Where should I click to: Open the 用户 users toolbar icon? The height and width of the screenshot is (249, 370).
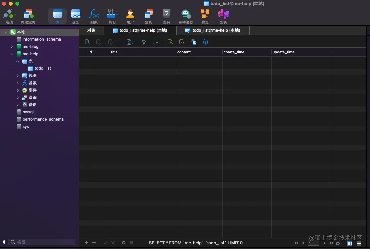click(x=130, y=16)
